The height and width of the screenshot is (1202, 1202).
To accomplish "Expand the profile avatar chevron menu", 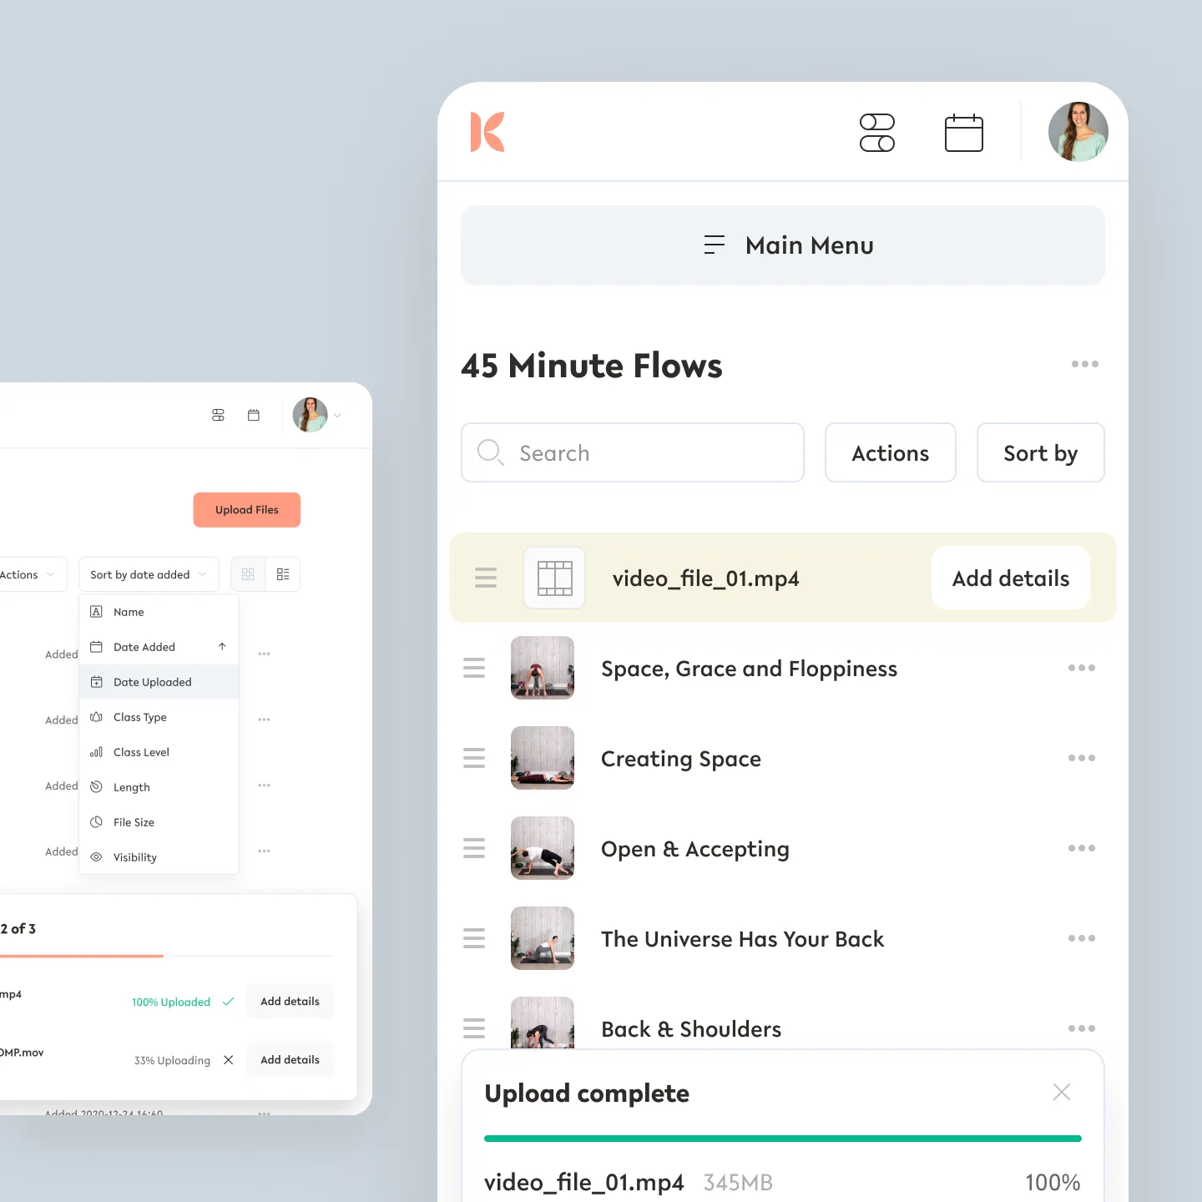I will [x=337, y=415].
